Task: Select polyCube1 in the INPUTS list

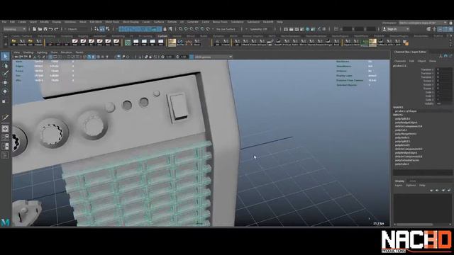Action: coord(402,164)
